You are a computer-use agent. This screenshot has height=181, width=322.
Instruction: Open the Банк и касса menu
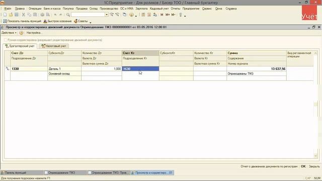(x=52, y=9)
